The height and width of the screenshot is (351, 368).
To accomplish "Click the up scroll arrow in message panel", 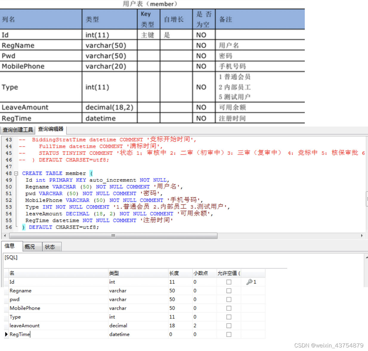I will 367,257.
